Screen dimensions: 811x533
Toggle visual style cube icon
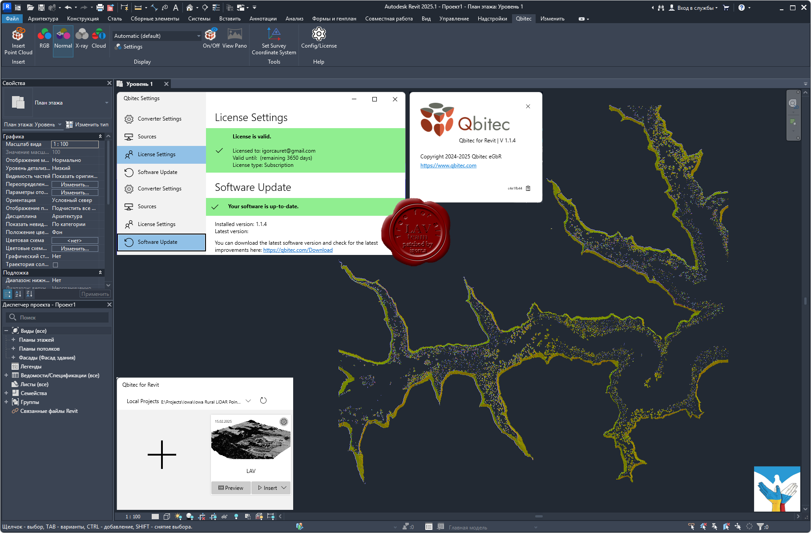(x=167, y=517)
